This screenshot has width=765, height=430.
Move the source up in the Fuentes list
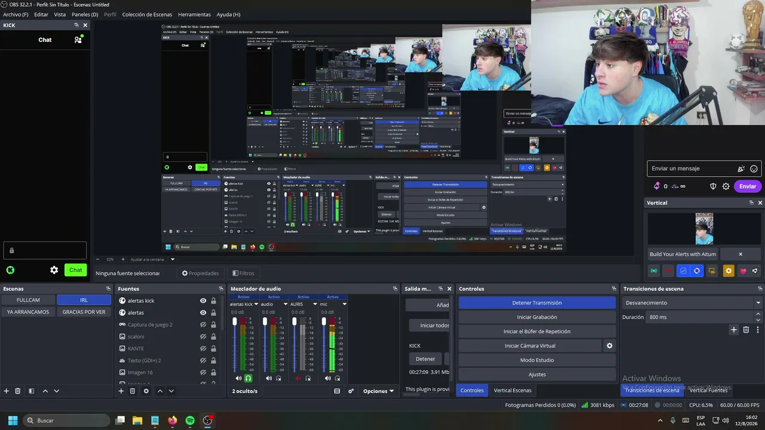(160, 391)
